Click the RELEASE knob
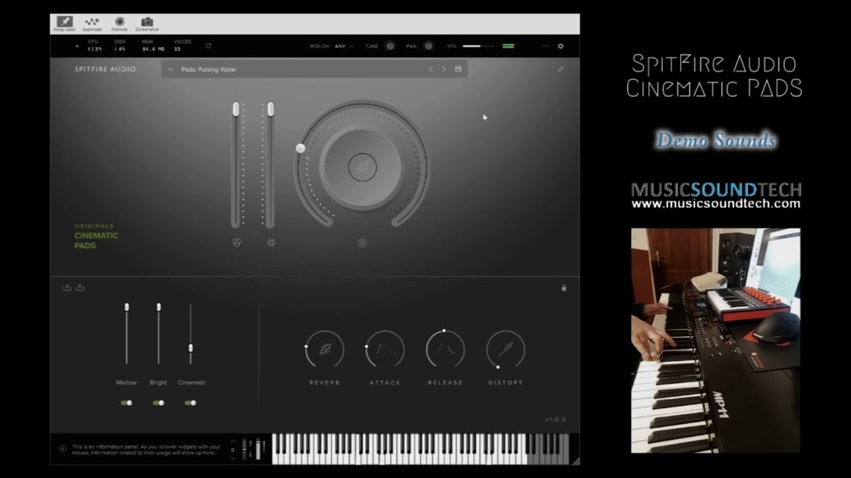Screen dimensions: 851x478 (x=445, y=349)
